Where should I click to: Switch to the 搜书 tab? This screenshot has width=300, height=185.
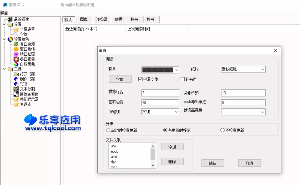(151, 19)
